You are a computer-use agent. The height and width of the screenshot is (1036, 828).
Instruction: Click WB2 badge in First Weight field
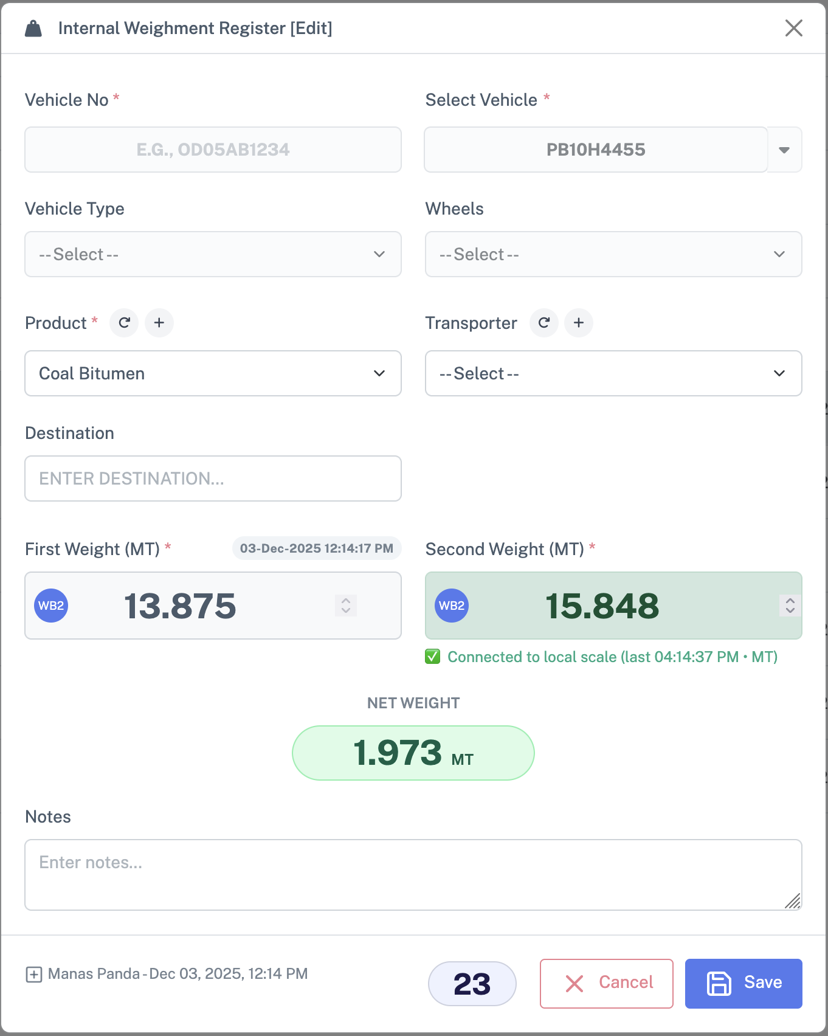[51, 606]
